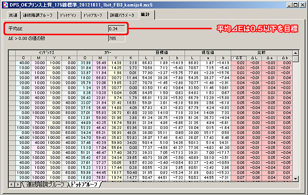This screenshot has width=308, height=195.
Task: Switch to the 詳細パラメータ tab
Action: click(123, 15)
